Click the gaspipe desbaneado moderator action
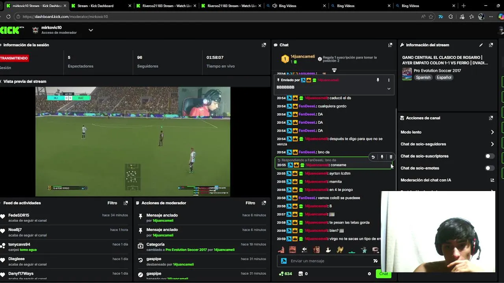The image size is (504, 283). coord(202,262)
